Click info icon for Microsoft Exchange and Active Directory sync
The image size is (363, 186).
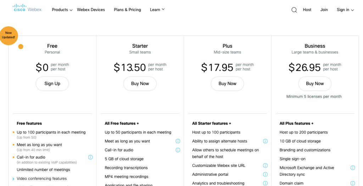[353, 168]
